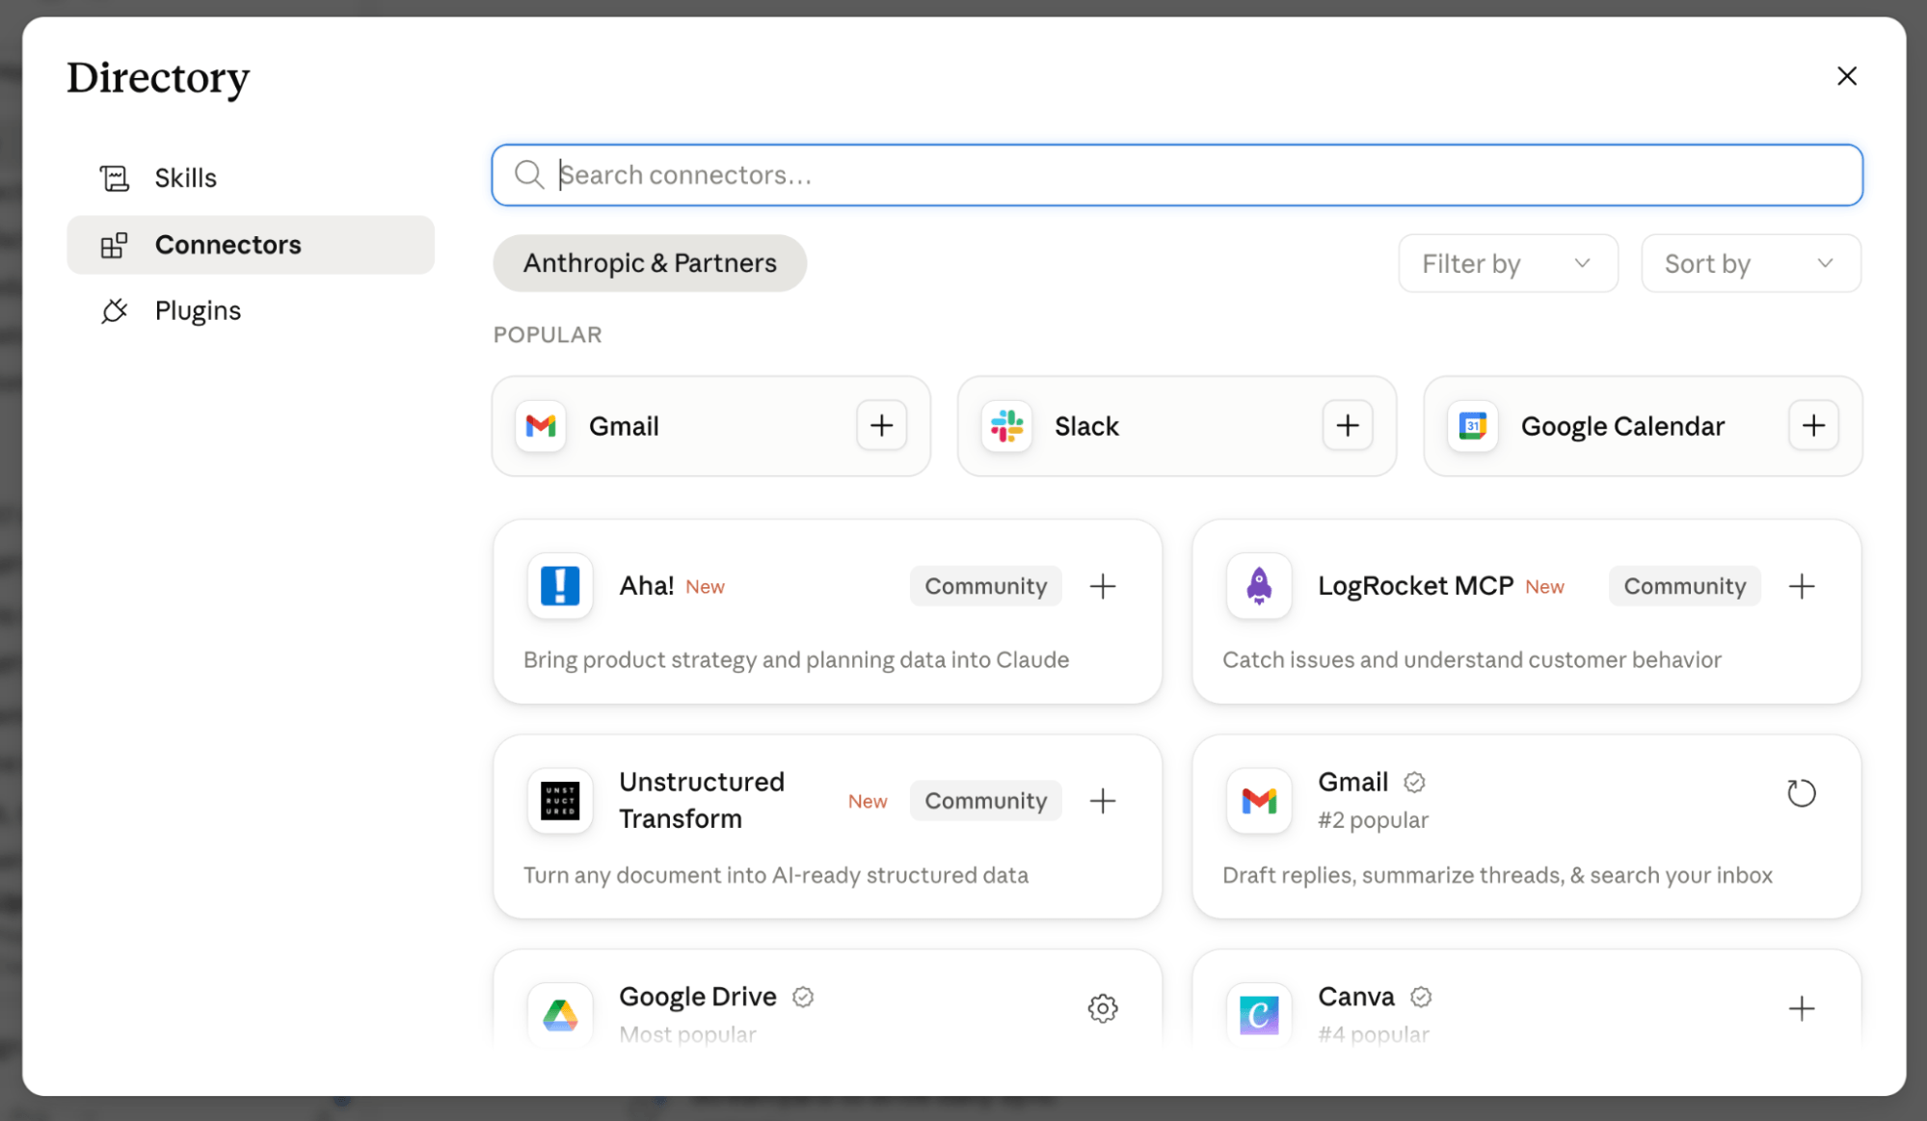Image resolution: width=1927 pixels, height=1121 pixels.
Task: Click 'Bring product strategy and planning data' description
Action: coord(796,659)
